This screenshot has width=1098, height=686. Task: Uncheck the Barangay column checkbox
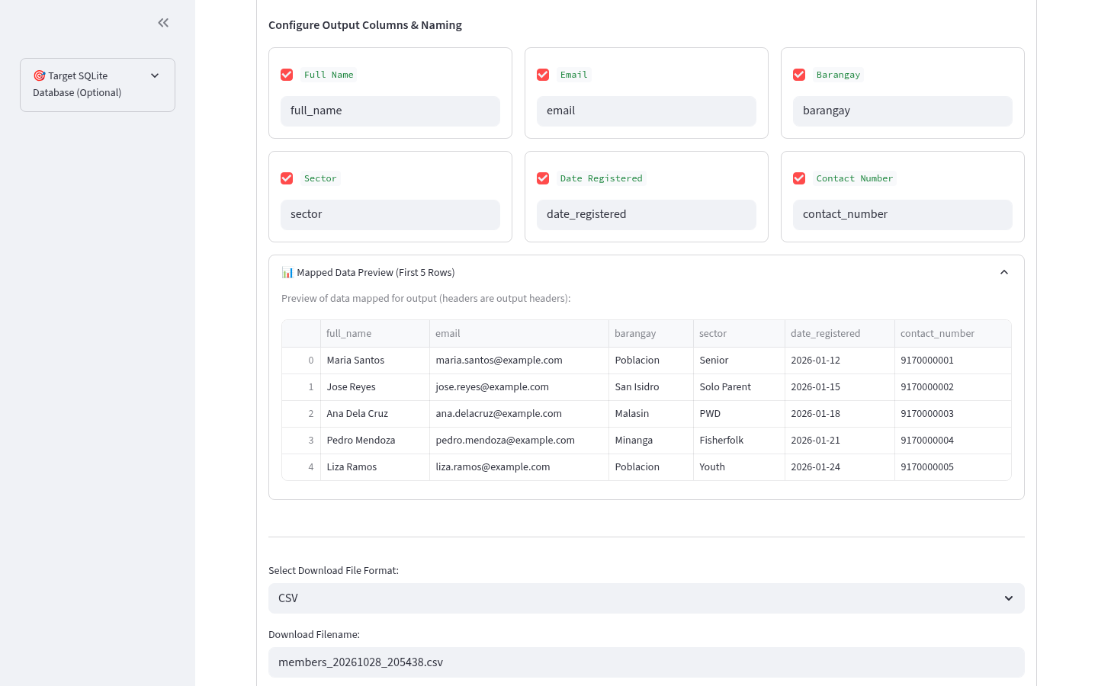tap(799, 75)
